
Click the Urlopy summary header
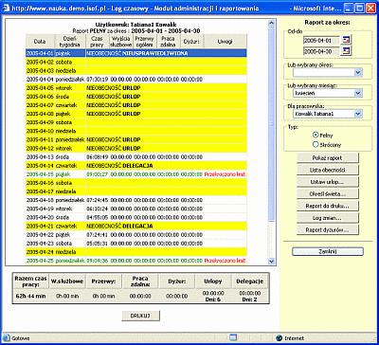click(213, 281)
